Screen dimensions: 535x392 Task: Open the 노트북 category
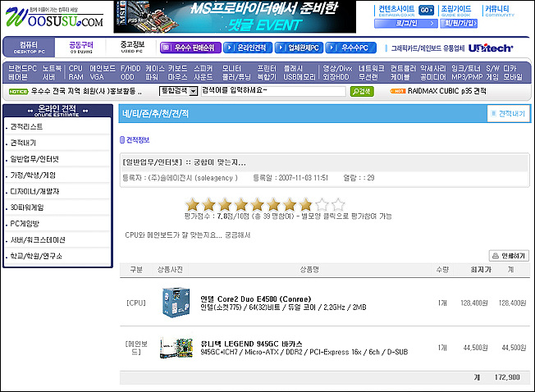[52, 69]
